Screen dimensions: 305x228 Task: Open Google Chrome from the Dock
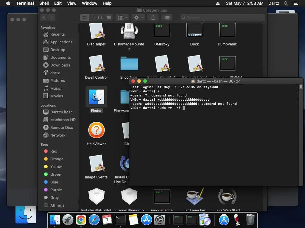coord(81,220)
